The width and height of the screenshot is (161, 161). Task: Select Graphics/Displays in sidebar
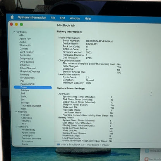[x=30, y=72]
